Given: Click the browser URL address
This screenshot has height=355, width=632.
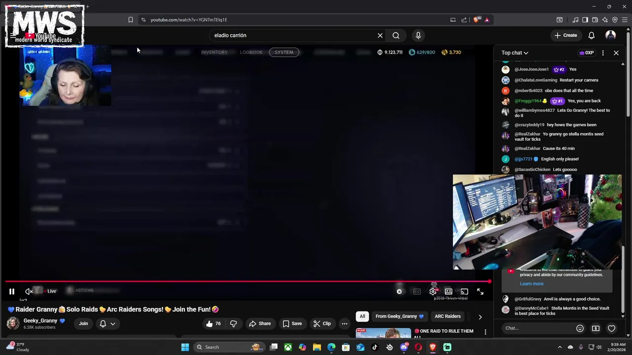Looking at the screenshot, I should click(x=189, y=20).
